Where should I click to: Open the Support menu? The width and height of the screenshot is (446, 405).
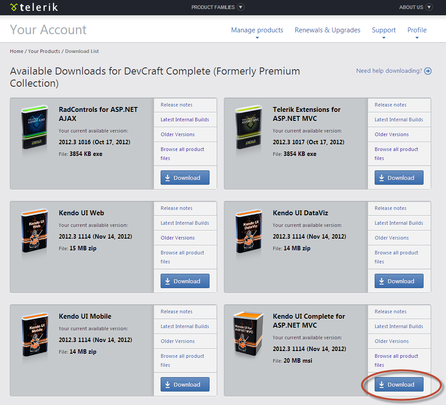384,30
